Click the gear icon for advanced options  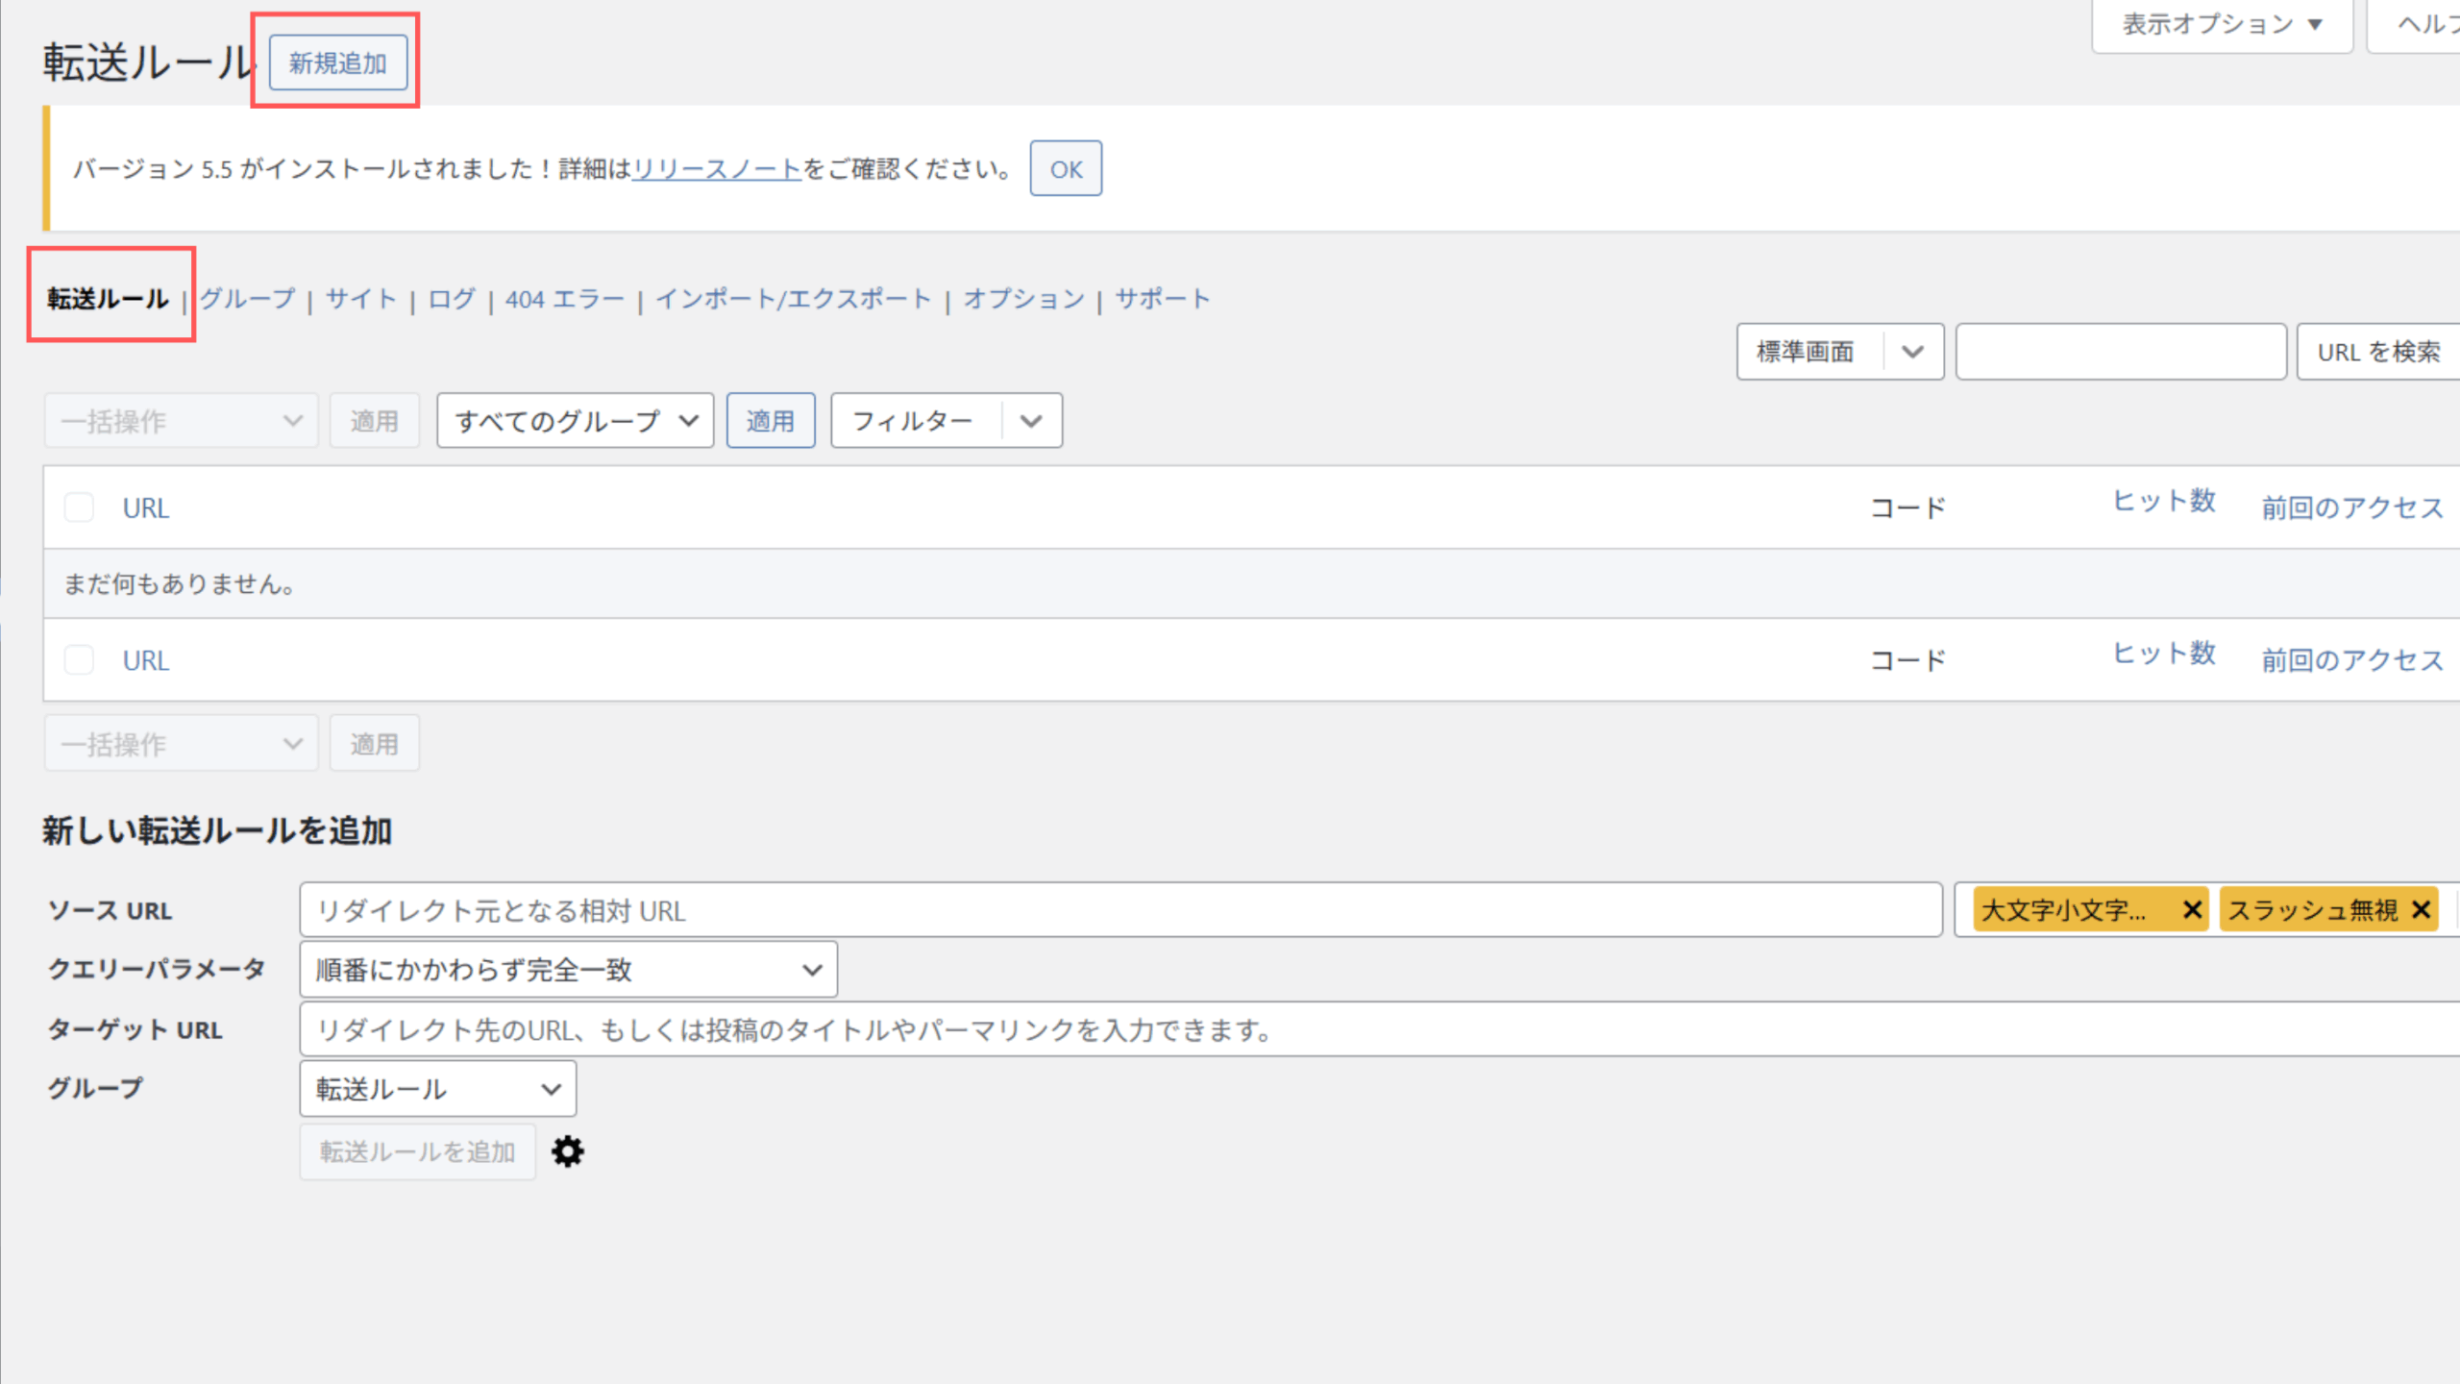pyautogui.click(x=567, y=1151)
